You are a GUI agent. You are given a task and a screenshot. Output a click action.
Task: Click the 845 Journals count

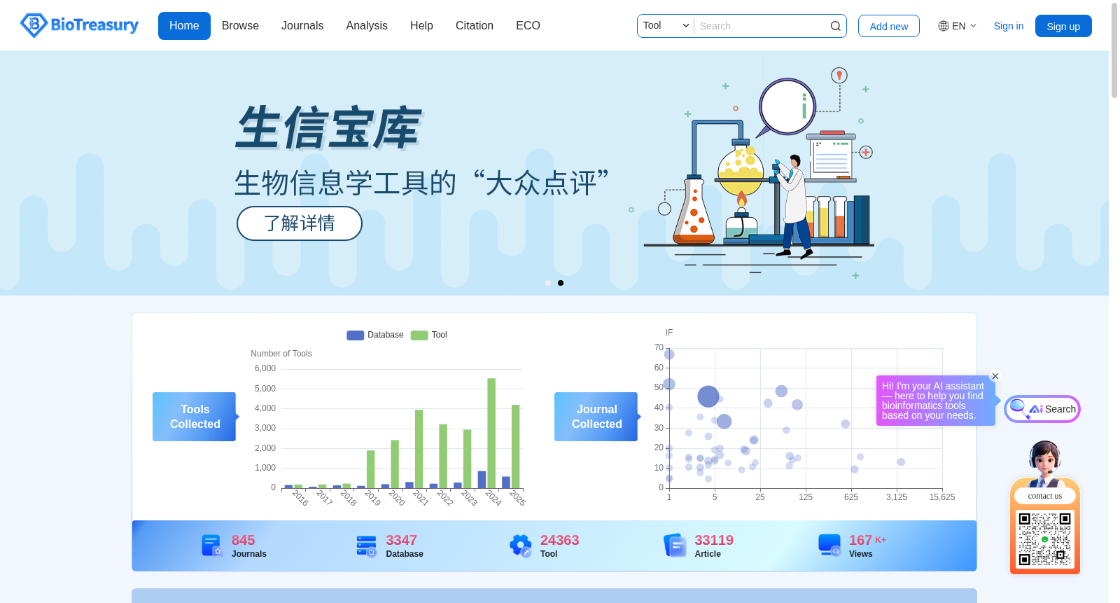pyautogui.click(x=243, y=540)
